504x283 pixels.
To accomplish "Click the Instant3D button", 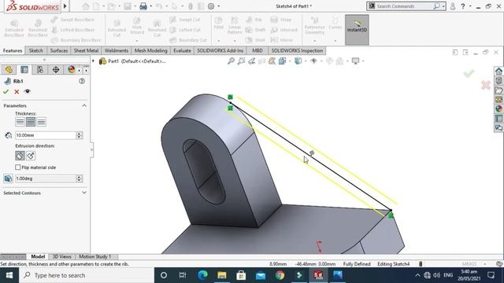I will click(357, 30).
